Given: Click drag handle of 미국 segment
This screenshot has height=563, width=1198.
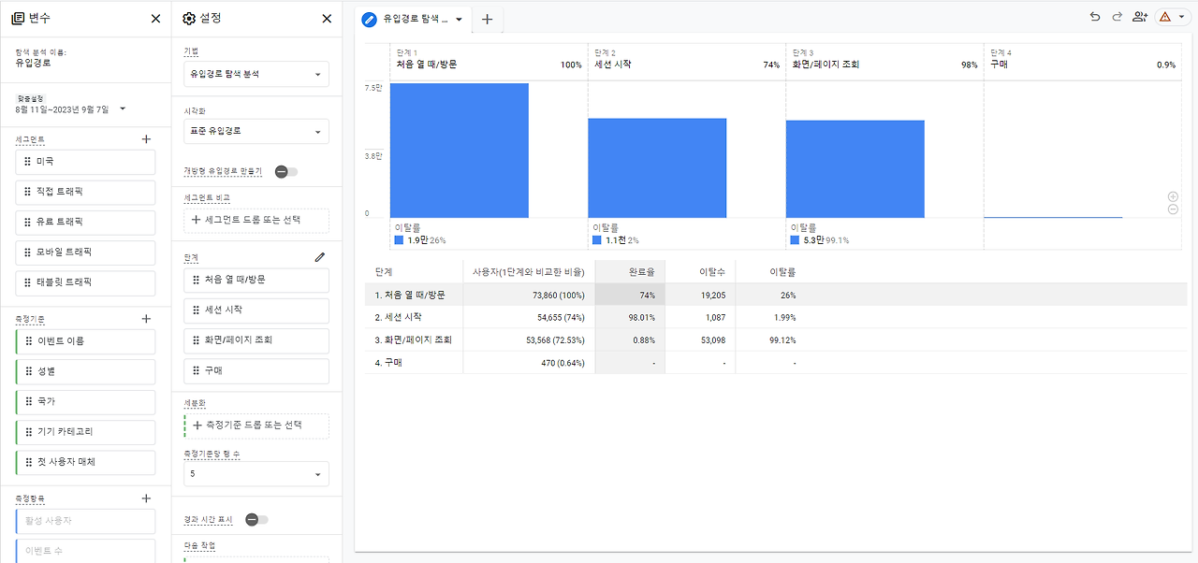Looking at the screenshot, I should coord(27,162).
